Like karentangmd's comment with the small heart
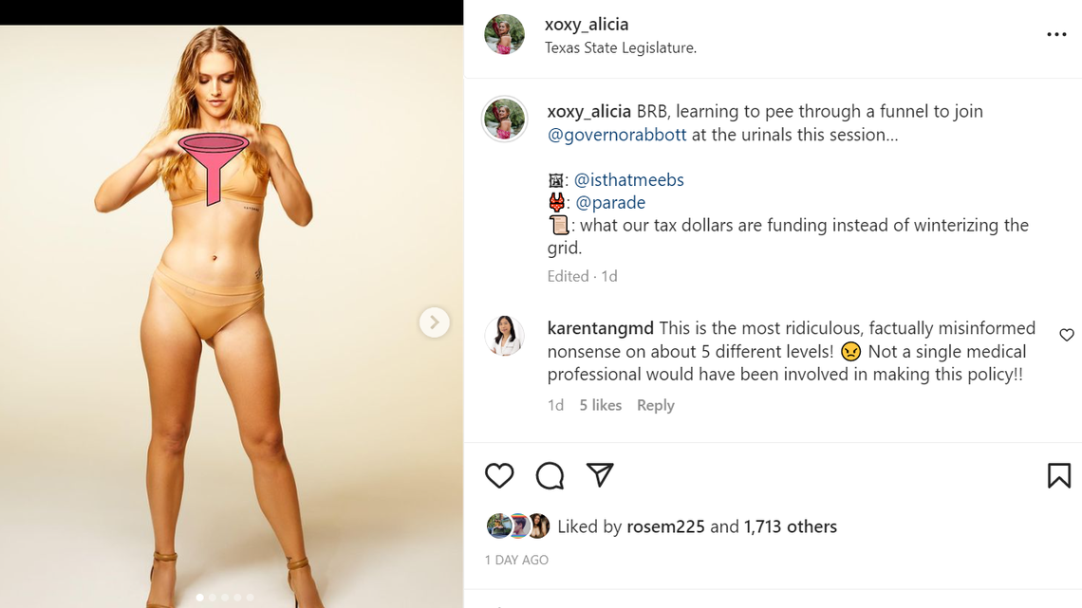The image size is (1082, 608). coord(1066,335)
